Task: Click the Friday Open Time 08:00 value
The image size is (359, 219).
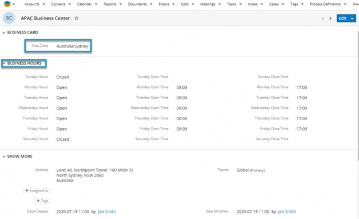Action: point(182,129)
